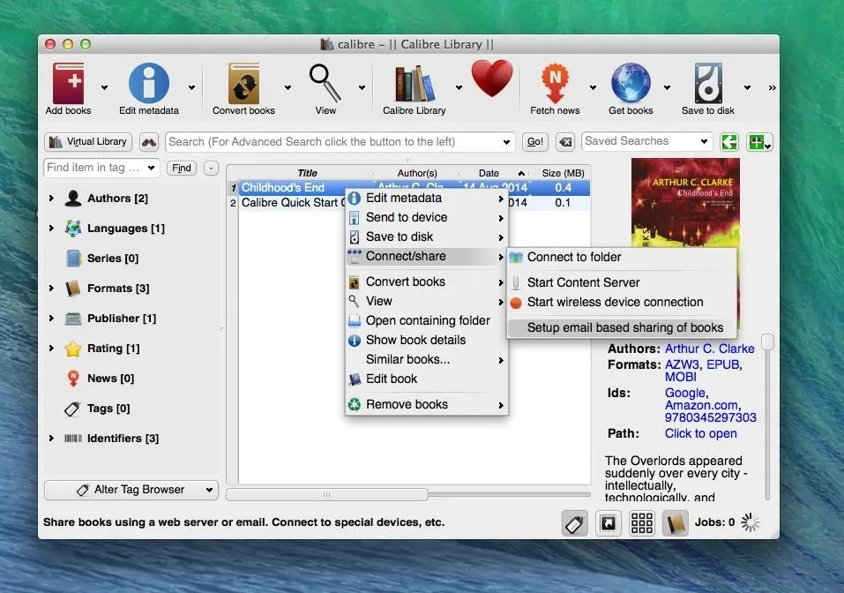Click the EPUB format link

tap(723, 364)
